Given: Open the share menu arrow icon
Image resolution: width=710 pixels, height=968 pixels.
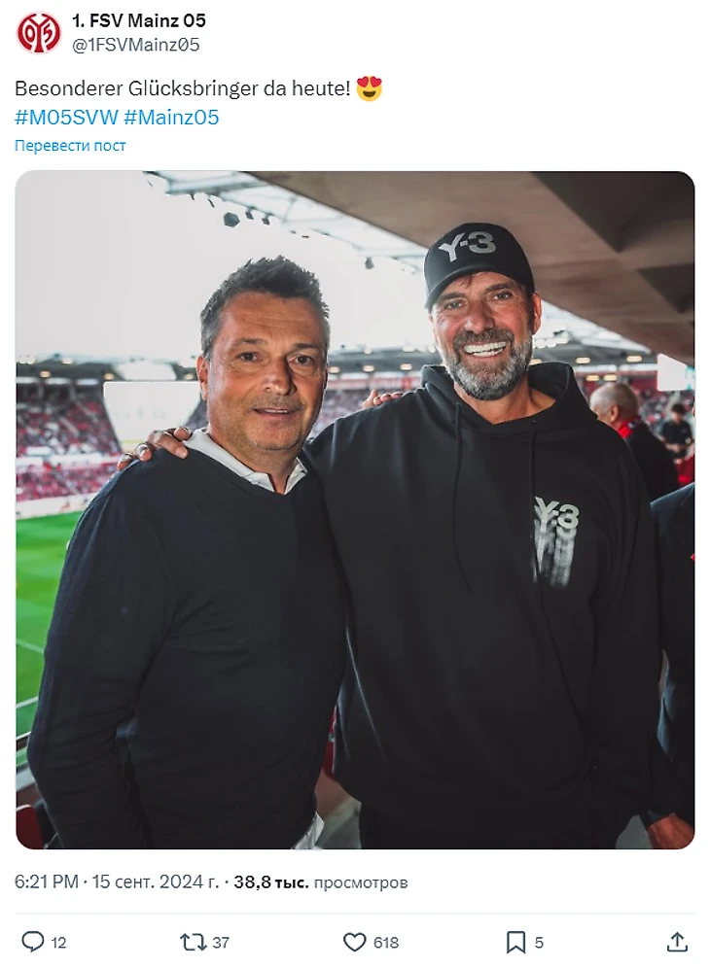Looking at the screenshot, I should (x=678, y=942).
